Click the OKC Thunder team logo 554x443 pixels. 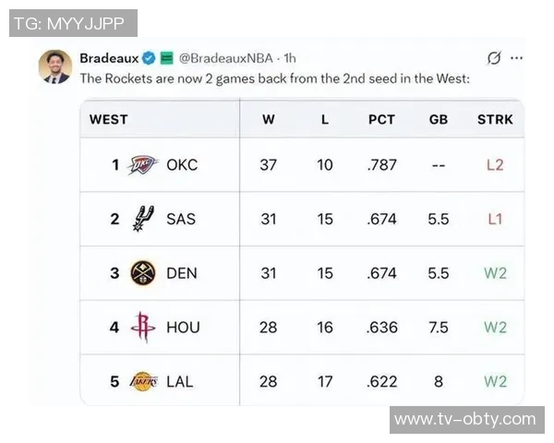[143, 165]
